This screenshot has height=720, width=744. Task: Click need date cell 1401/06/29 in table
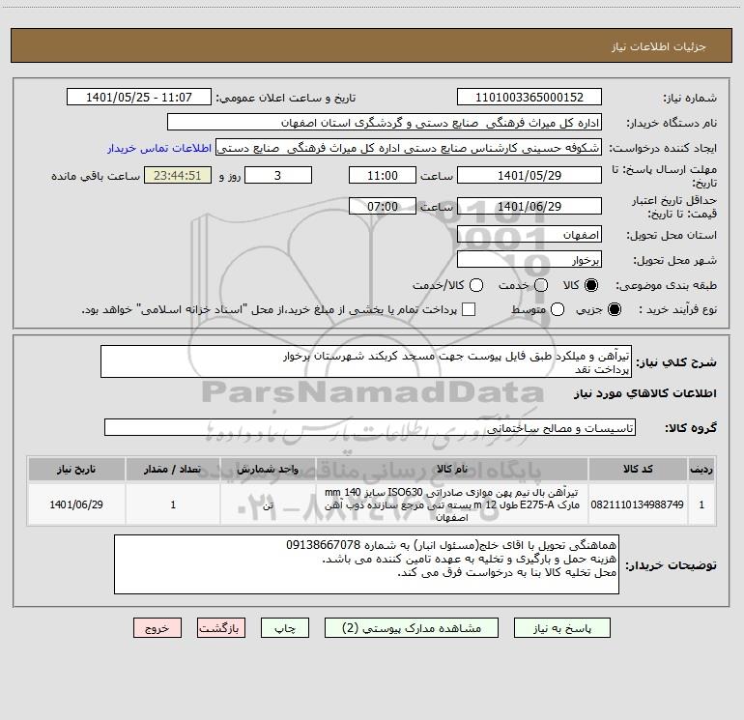click(76, 504)
